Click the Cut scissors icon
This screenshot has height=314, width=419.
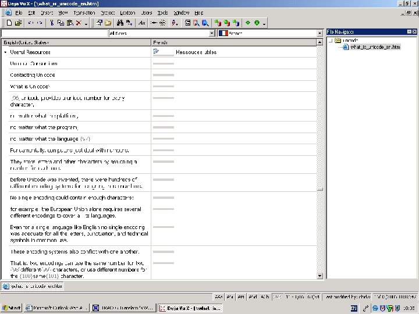tap(52, 23)
